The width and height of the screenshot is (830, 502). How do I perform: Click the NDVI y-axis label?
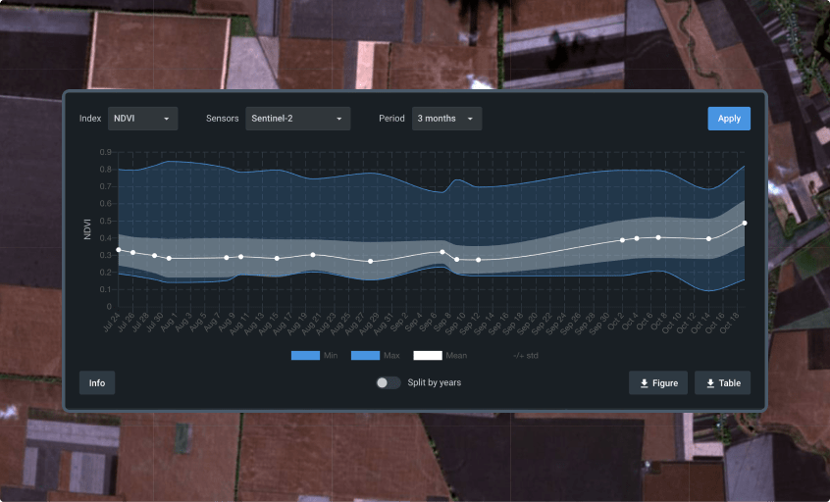[x=88, y=229]
